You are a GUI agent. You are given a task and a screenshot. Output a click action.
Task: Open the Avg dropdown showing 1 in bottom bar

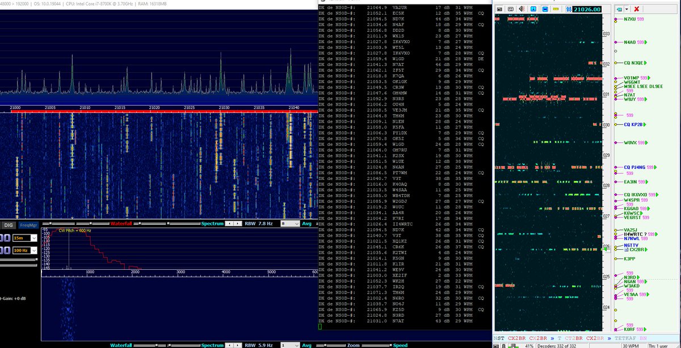pyautogui.click(x=289, y=345)
